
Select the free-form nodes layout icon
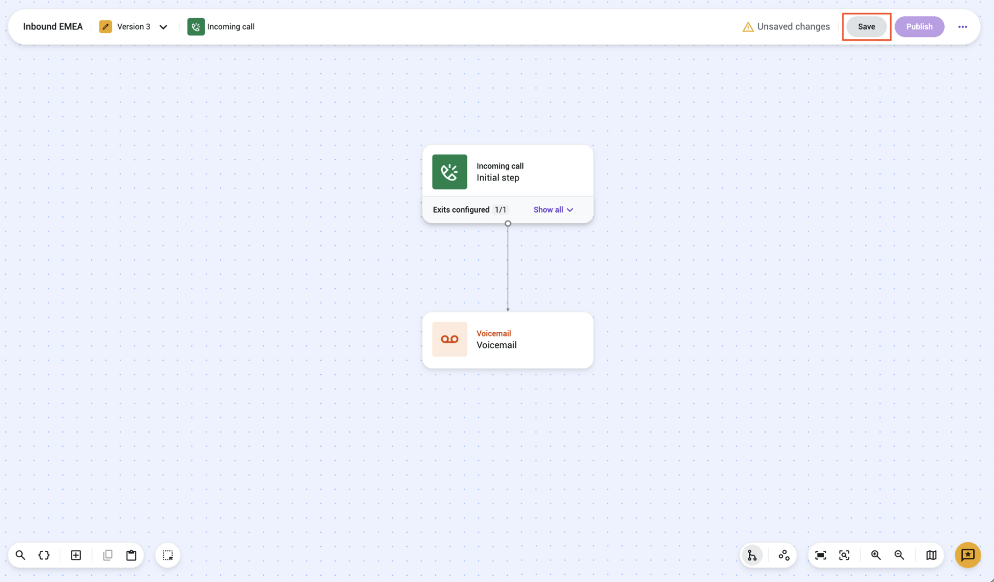(x=784, y=555)
